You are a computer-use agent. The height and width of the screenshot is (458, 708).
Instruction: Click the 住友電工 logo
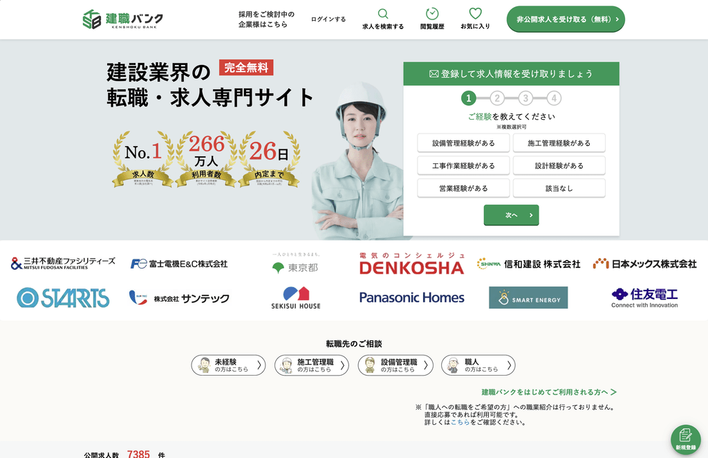tap(645, 297)
